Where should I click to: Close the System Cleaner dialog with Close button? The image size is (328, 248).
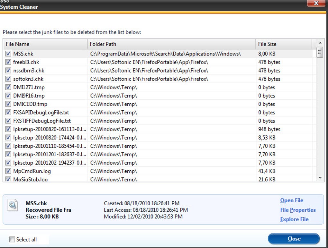(294, 239)
